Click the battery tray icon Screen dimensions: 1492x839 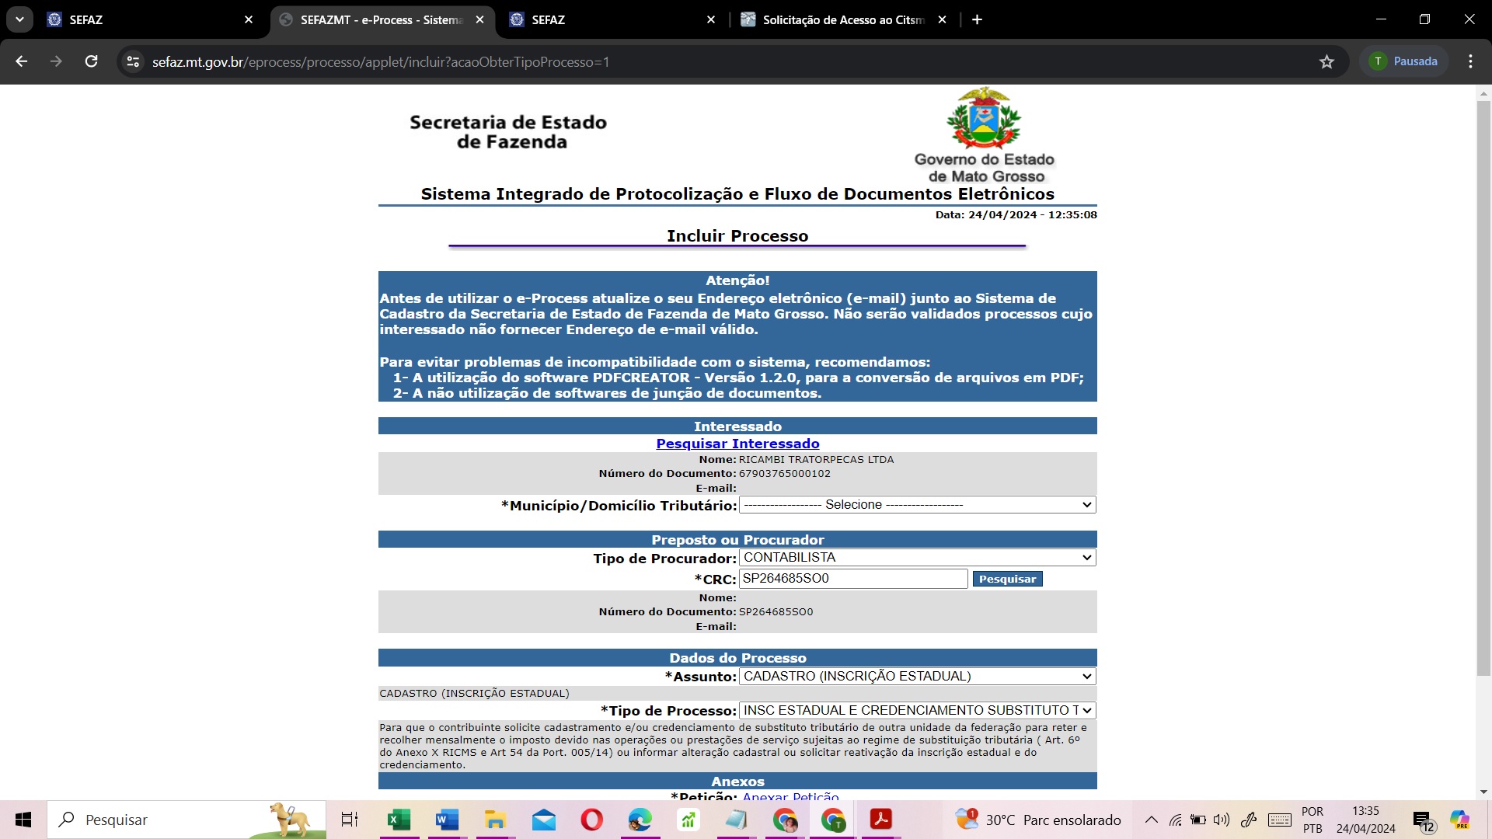(1198, 820)
